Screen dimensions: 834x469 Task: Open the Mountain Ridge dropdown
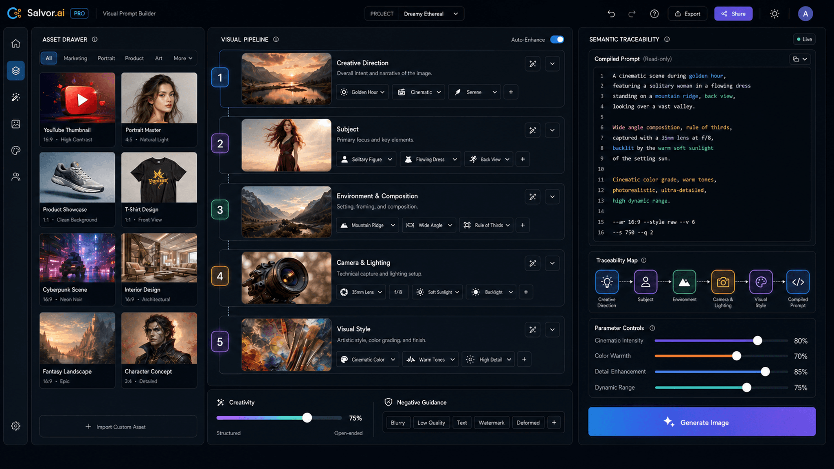[367, 225]
